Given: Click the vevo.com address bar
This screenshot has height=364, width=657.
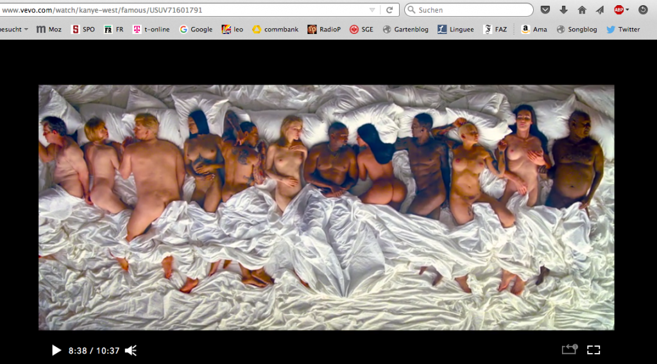Looking at the screenshot, I should coord(184,10).
